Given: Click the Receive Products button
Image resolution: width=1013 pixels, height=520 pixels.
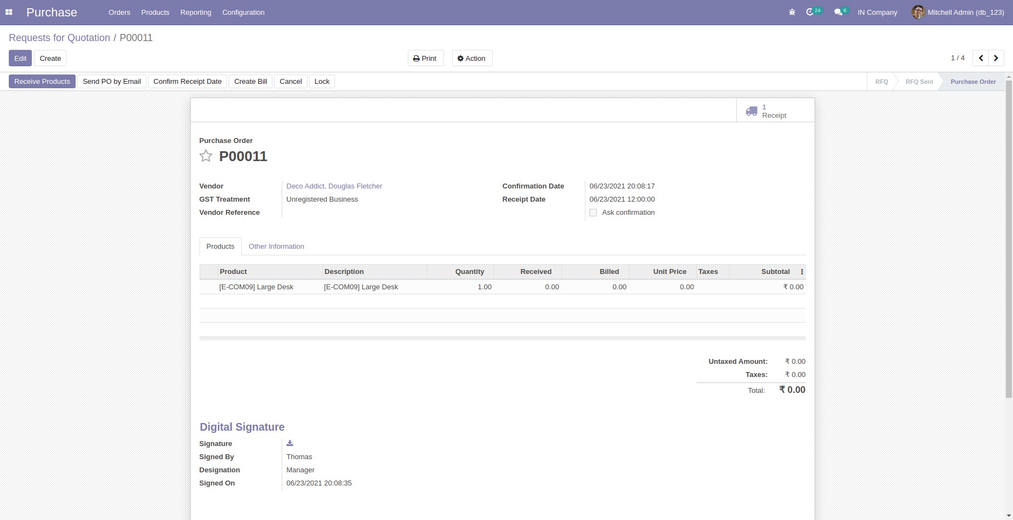Looking at the screenshot, I should pos(42,82).
